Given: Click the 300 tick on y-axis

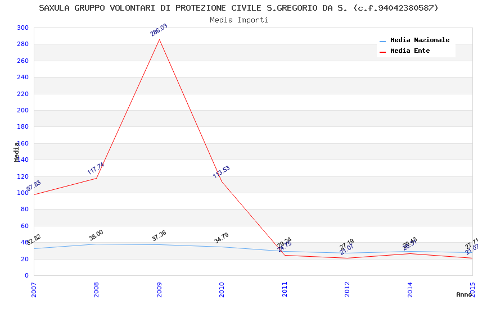Looking at the screenshot, I should pos(22,28).
